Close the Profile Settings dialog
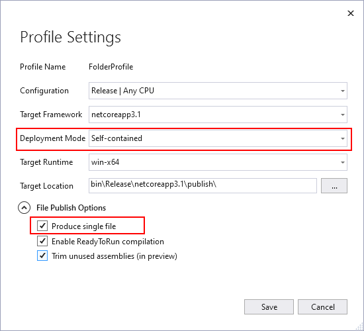364x331 pixels. coord(351,13)
